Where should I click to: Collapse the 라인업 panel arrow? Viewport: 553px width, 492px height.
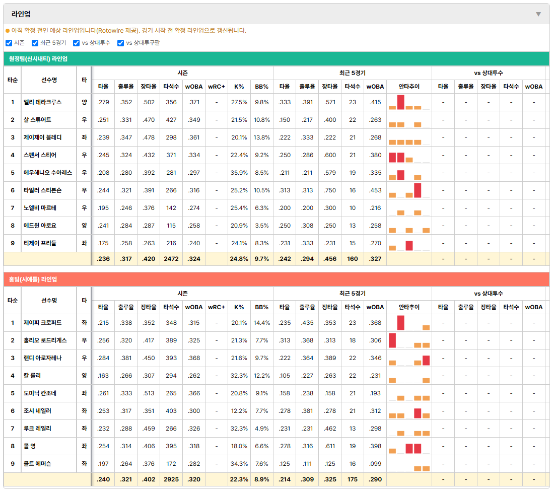tap(538, 14)
